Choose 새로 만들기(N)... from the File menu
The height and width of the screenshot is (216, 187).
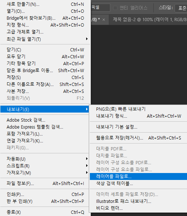point(45,4)
